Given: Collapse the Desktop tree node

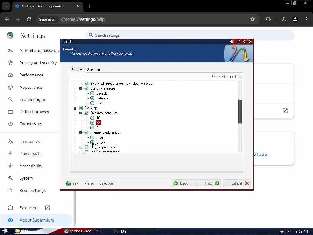Looking at the screenshot, I should 75,108.
